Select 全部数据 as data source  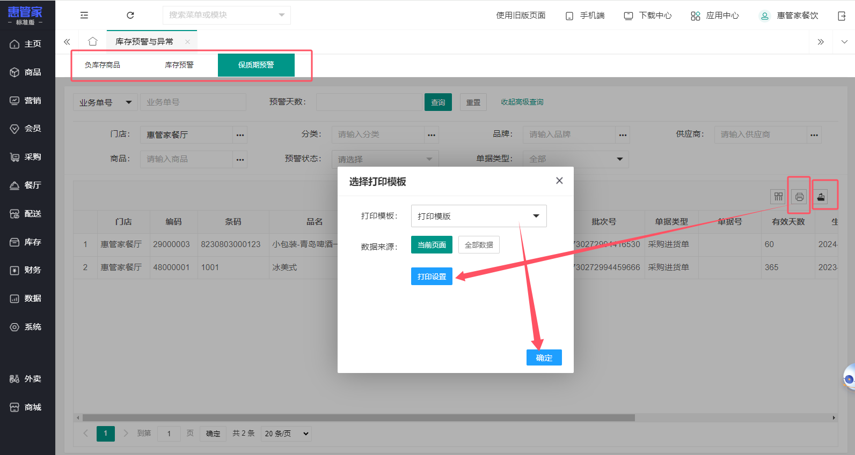click(x=479, y=245)
